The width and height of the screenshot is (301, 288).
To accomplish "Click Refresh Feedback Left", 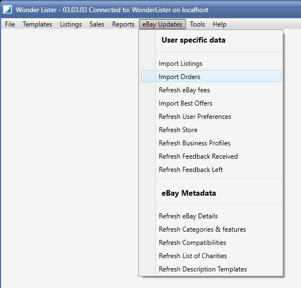I will tap(211, 170).
